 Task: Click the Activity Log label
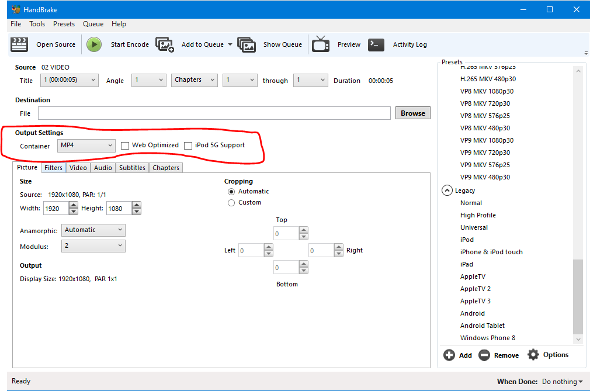(x=409, y=44)
